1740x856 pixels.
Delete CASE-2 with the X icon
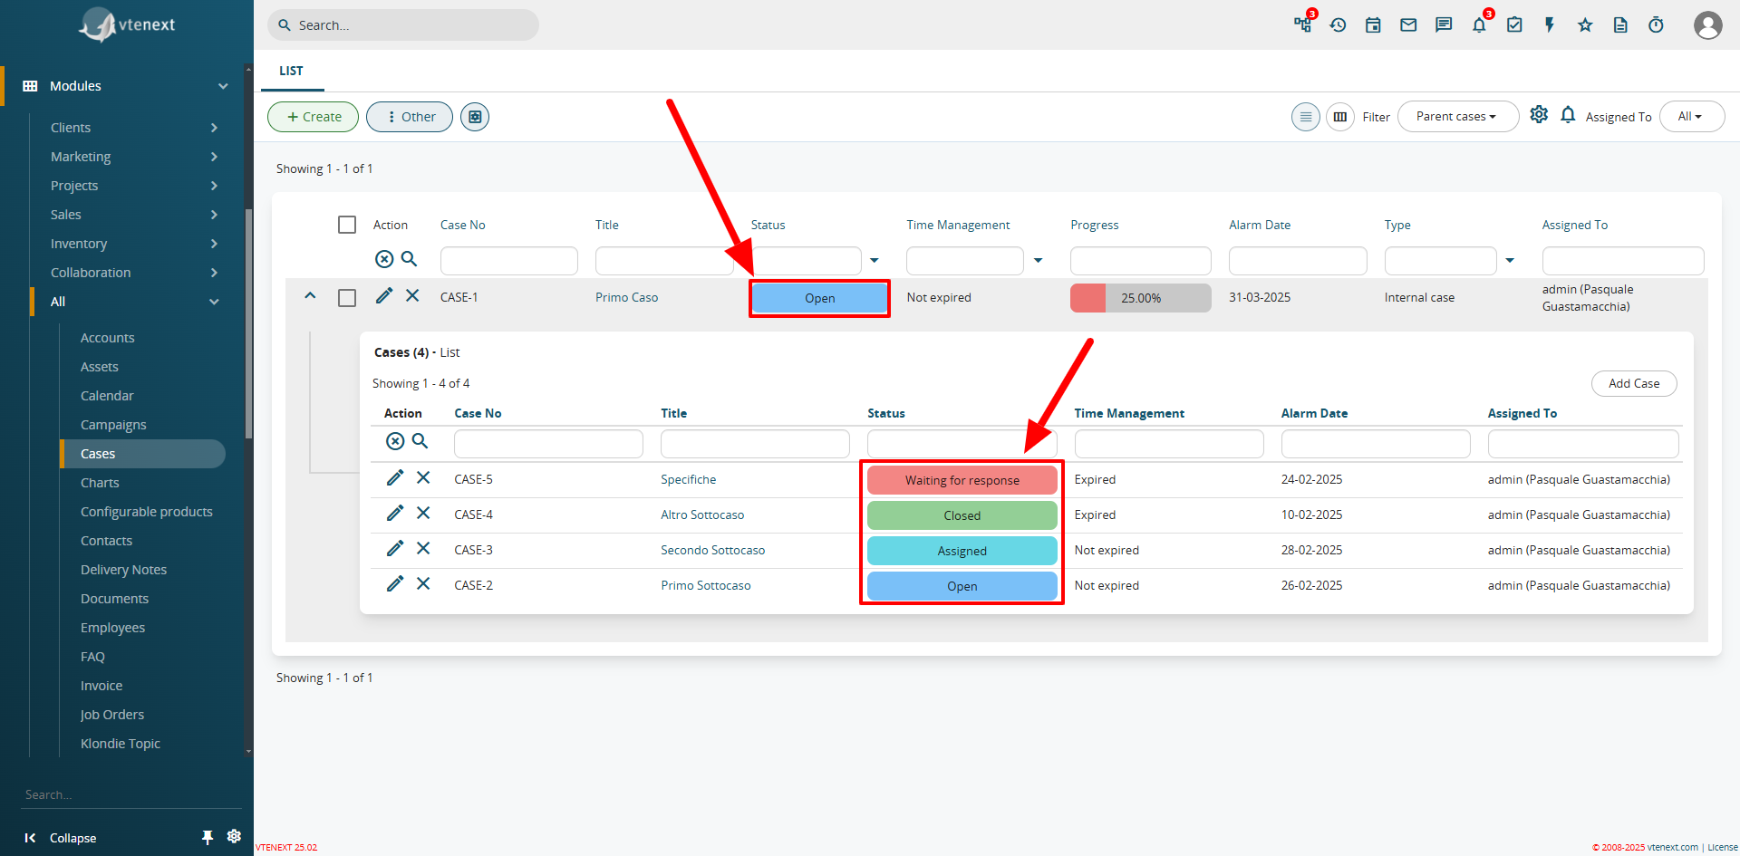(423, 583)
